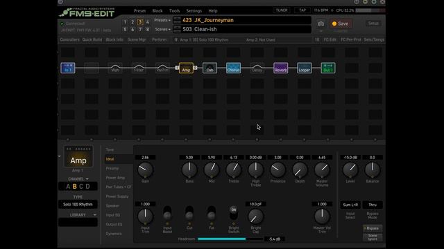Open the Settings menu
444x249 pixels.
[194, 11]
